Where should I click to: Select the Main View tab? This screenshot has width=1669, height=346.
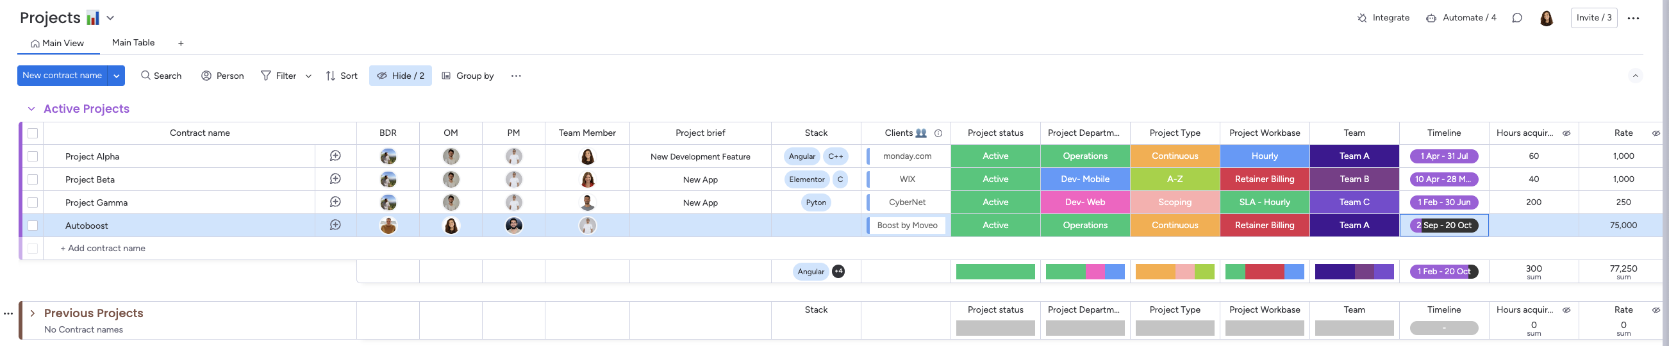(x=58, y=44)
